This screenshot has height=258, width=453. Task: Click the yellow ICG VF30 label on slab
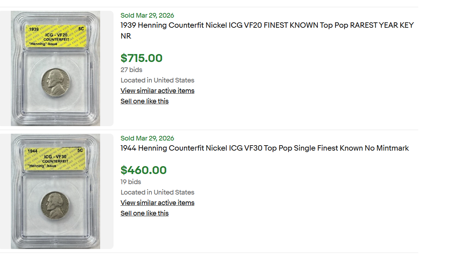point(55,158)
